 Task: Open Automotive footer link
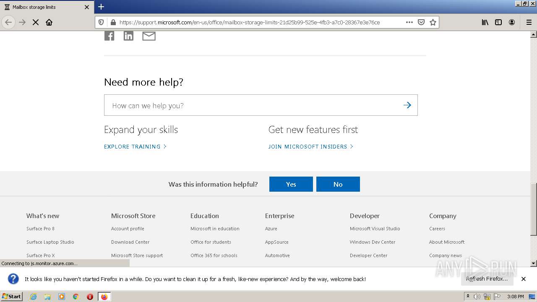click(277, 255)
